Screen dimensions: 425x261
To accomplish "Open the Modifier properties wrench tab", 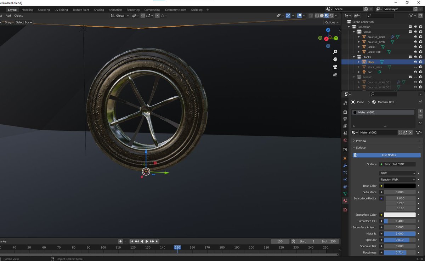I will (x=345, y=165).
